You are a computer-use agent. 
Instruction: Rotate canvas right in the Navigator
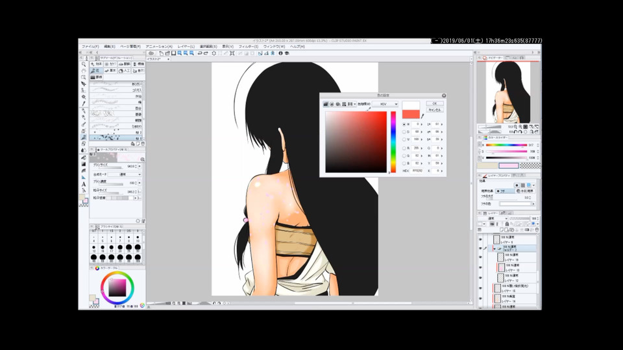click(x=520, y=132)
